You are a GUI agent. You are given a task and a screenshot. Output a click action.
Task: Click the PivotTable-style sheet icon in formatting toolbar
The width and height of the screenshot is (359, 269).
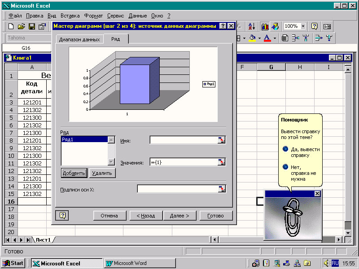point(285,38)
